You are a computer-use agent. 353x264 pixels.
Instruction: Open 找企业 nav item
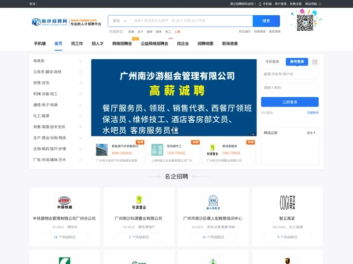pyautogui.click(x=183, y=44)
